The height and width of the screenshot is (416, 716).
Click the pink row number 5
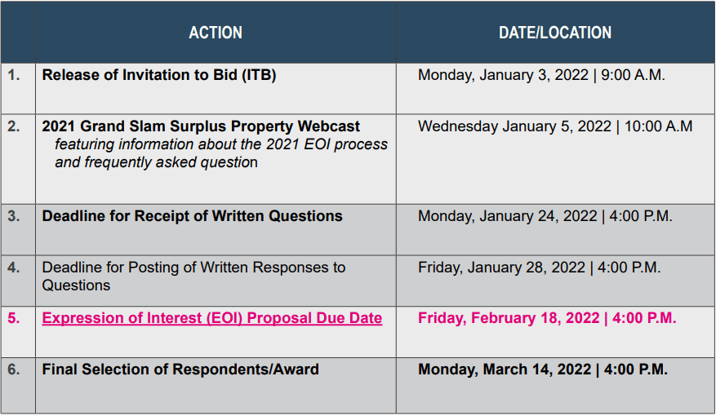click(14, 318)
